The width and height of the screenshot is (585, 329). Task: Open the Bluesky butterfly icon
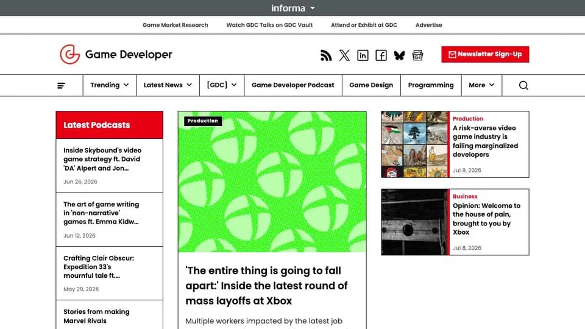click(399, 55)
